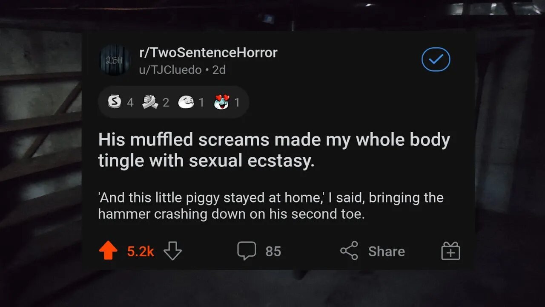Open the post title 'His muffled screams'

pos(274,150)
